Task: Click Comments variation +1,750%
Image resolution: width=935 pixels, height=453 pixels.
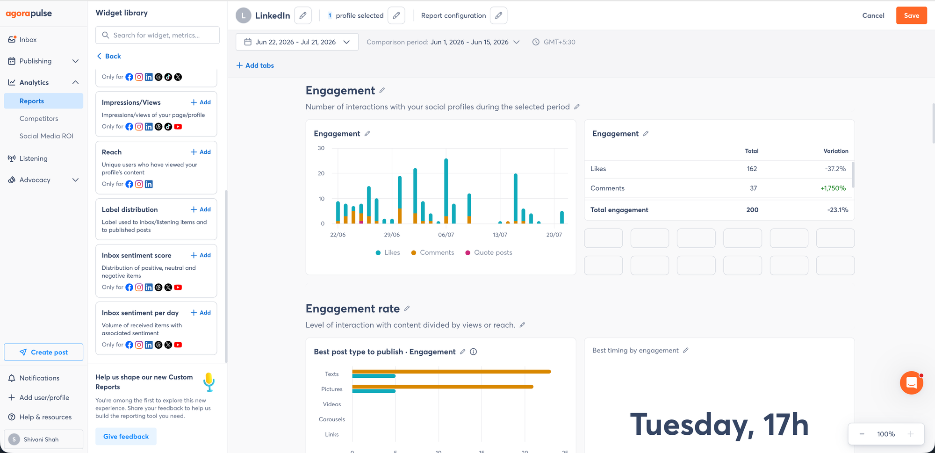Action: coord(833,188)
